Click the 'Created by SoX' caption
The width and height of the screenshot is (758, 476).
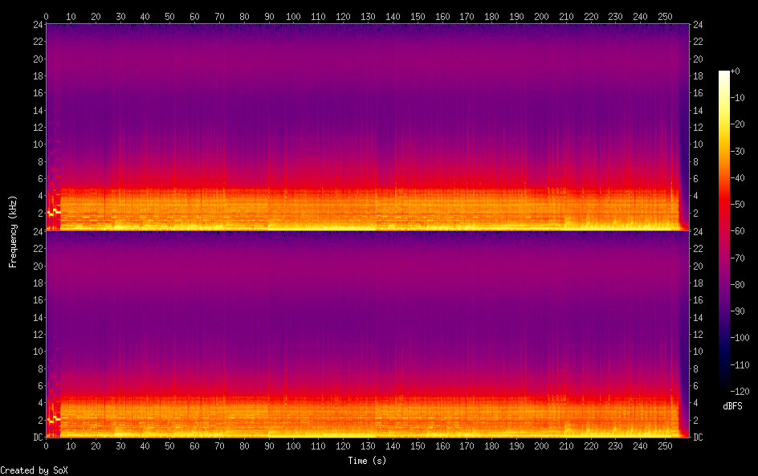[34, 470]
